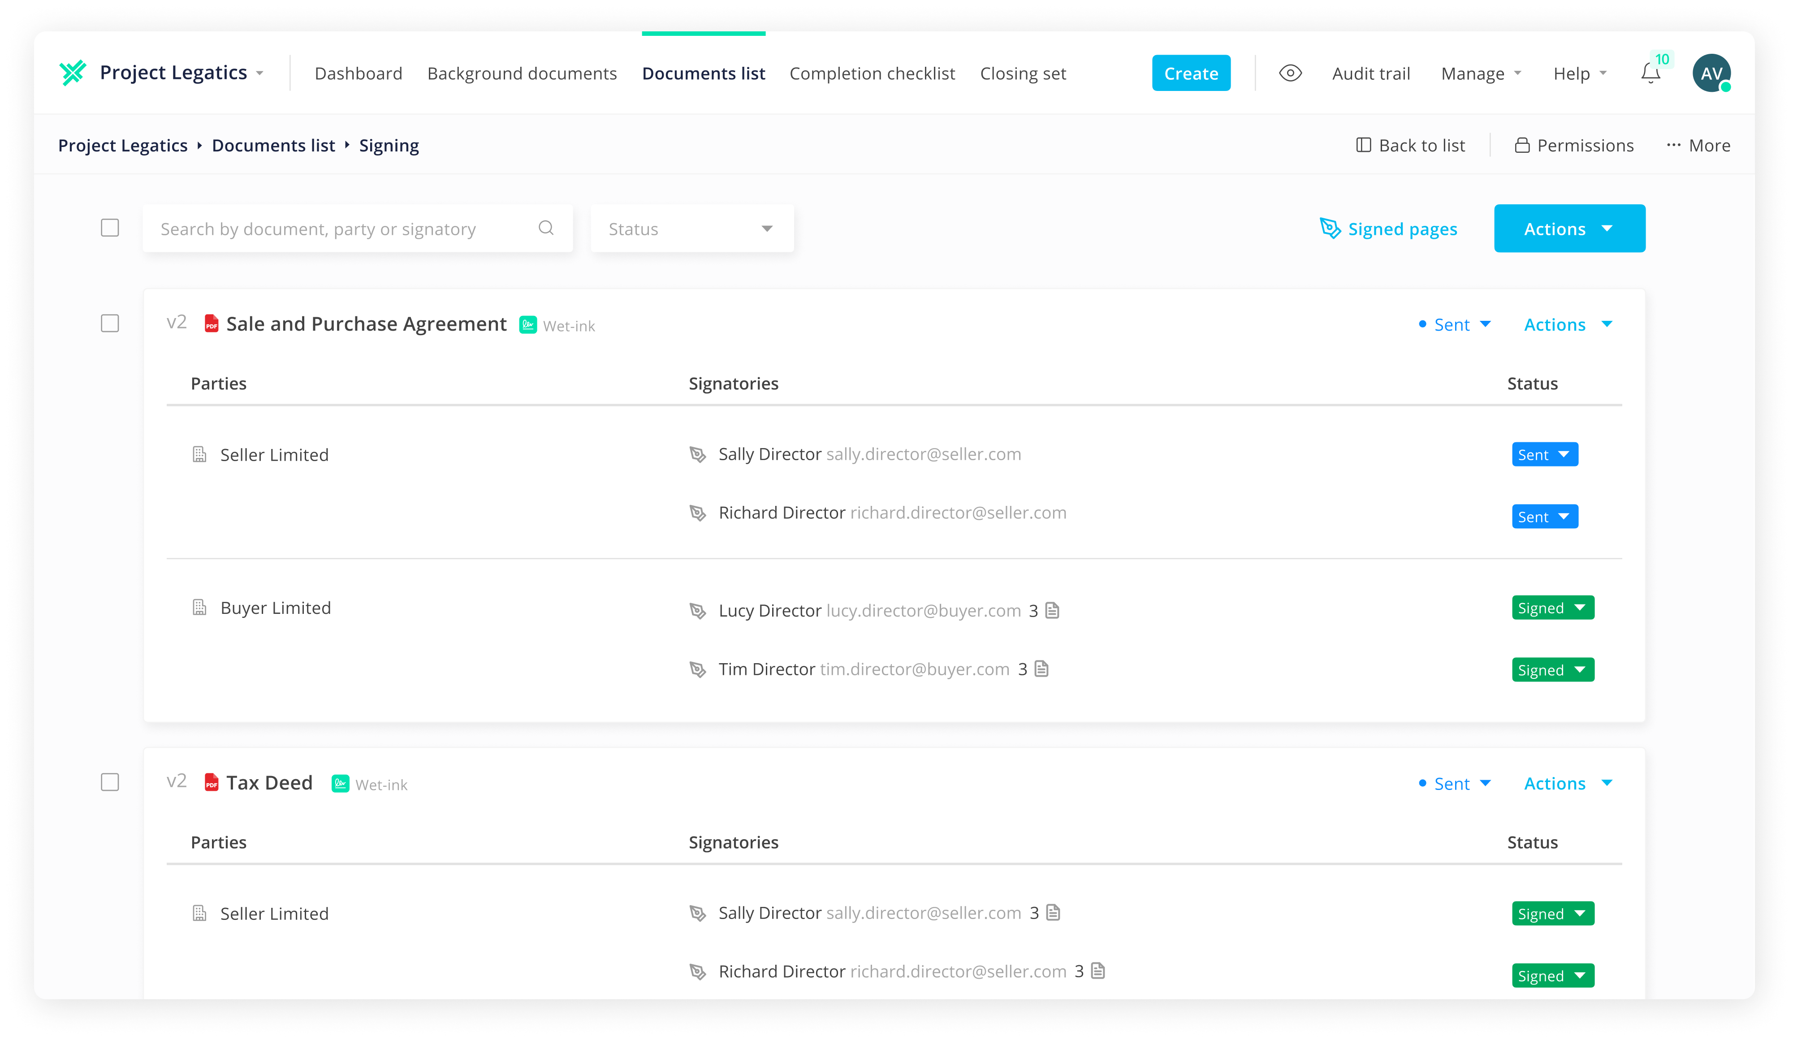1793x1040 pixels.
Task: Tick the select-all checkbox beside search
Action: 110,228
